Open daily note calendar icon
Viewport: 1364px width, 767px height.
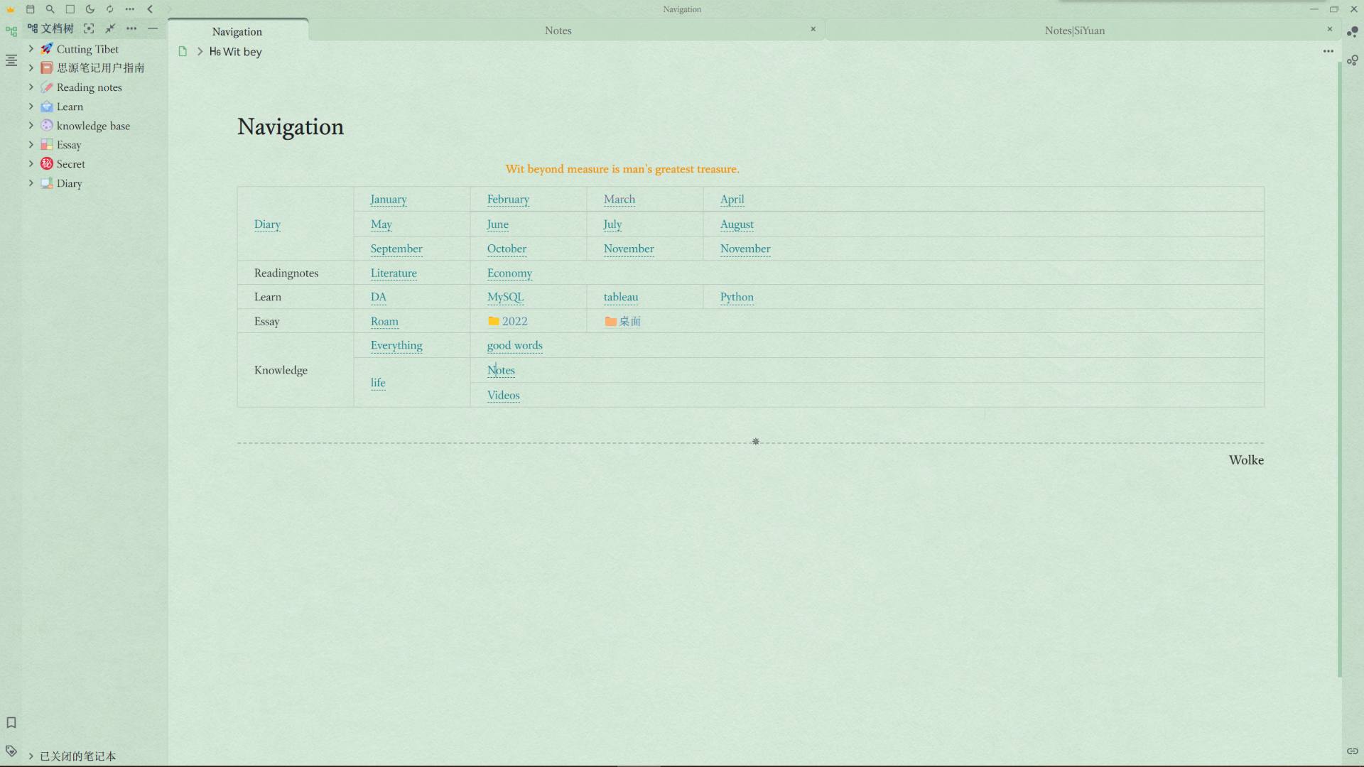(x=31, y=9)
